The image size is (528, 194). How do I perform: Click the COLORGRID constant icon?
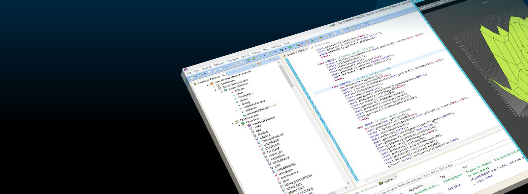pyautogui.click(x=260, y=146)
